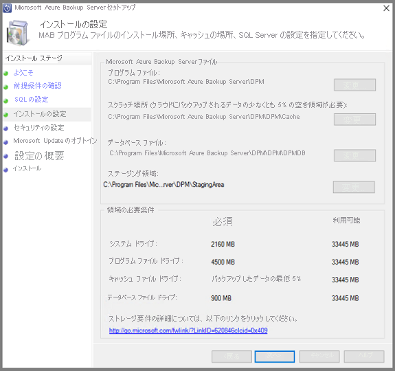Click available 33445 MB for システム ドライブ

point(346,244)
